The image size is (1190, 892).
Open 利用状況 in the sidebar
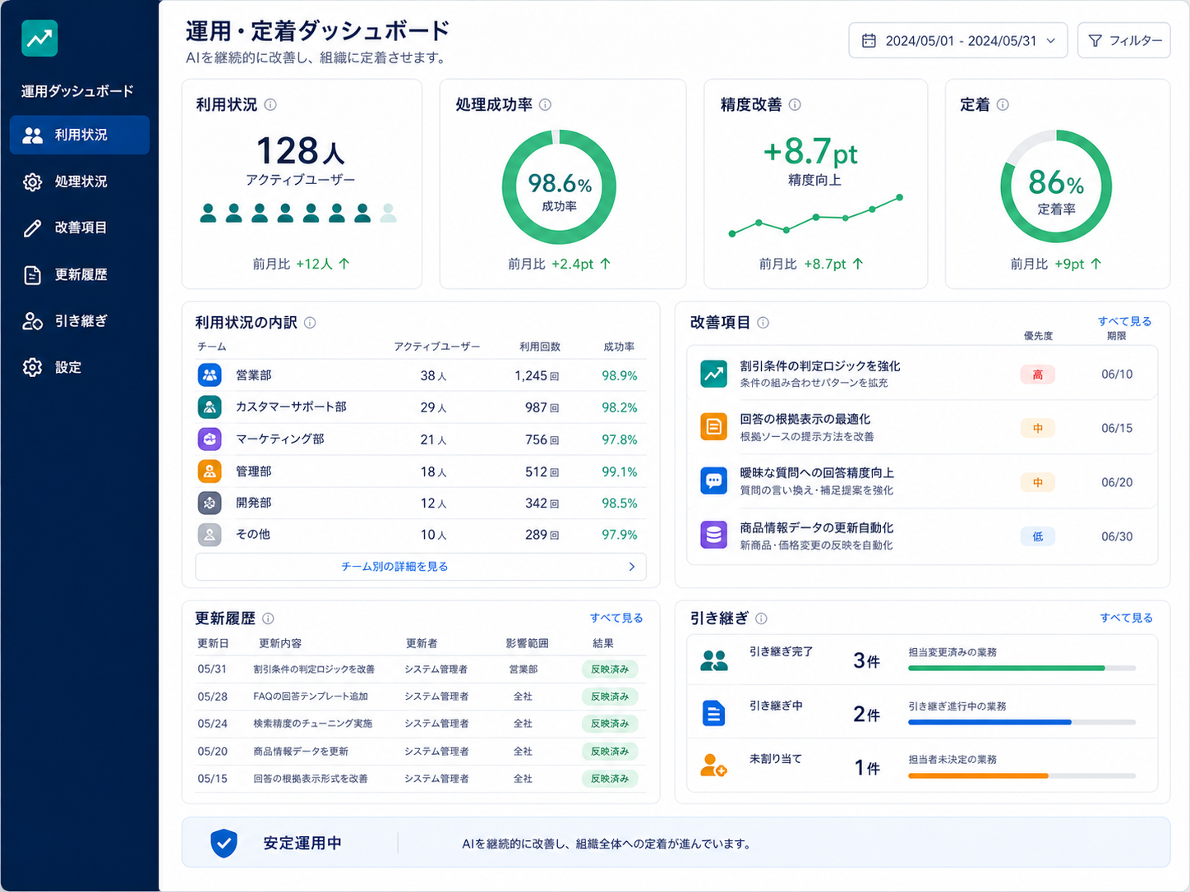(x=80, y=135)
